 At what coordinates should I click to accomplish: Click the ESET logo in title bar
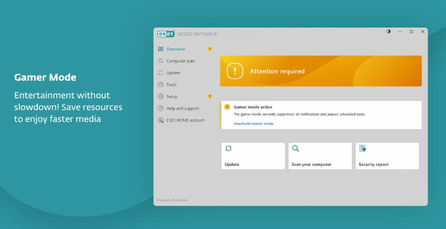[166, 34]
